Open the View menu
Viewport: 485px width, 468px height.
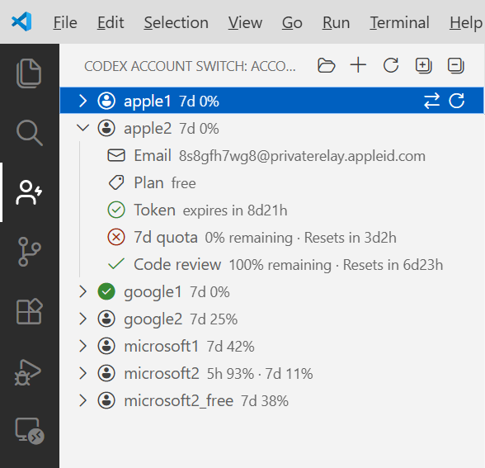pos(245,23)
